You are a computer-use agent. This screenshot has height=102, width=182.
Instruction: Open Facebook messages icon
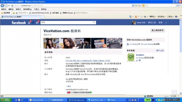tap(33, 23)
